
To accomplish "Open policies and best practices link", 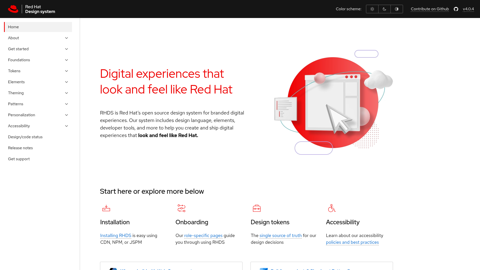I will pos(352,242).
